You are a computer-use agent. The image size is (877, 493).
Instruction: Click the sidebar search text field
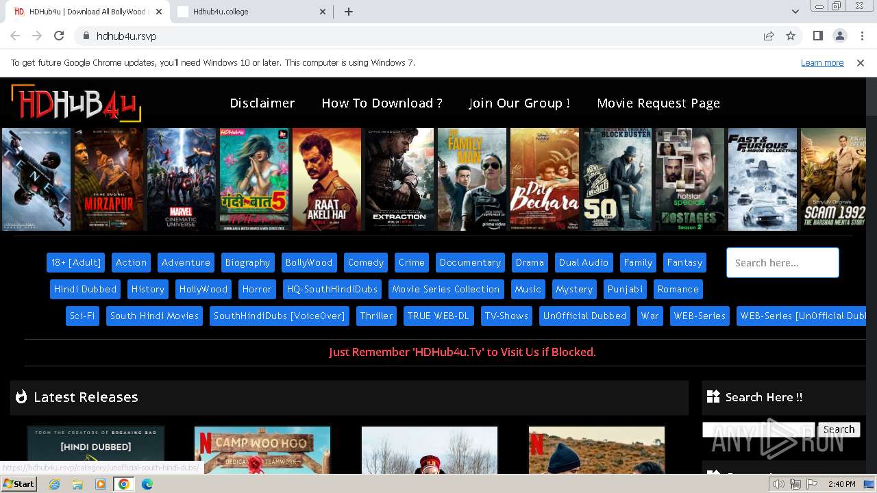(x=758, y=429)
